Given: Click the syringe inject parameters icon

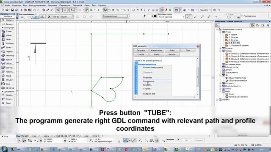Looking at the screenshot, I should tap(51, 10).
